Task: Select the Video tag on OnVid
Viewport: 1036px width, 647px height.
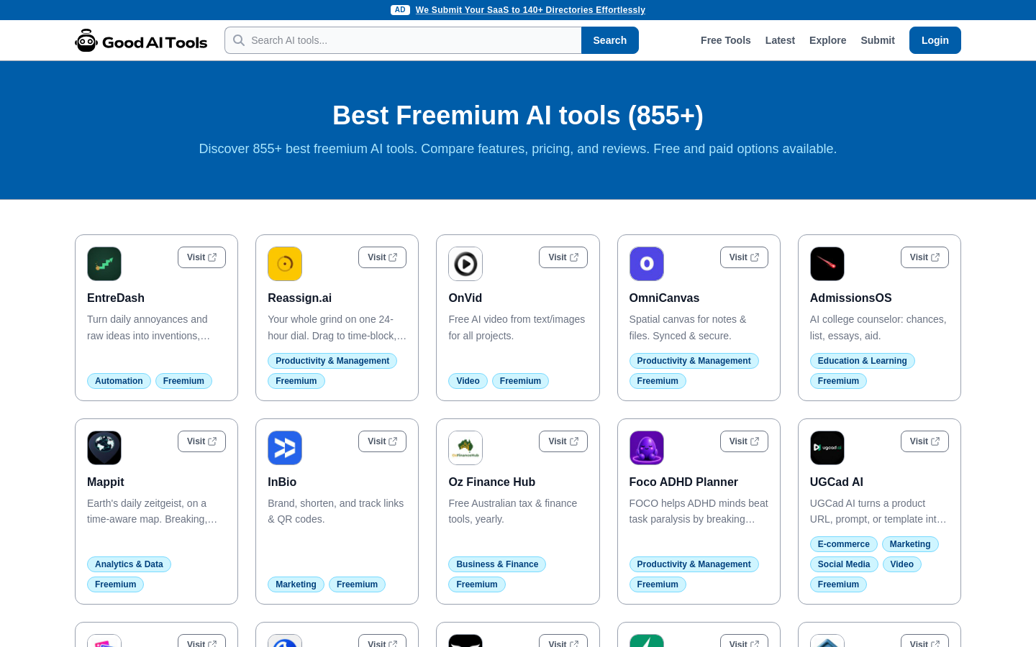Action: coord(468,381)
